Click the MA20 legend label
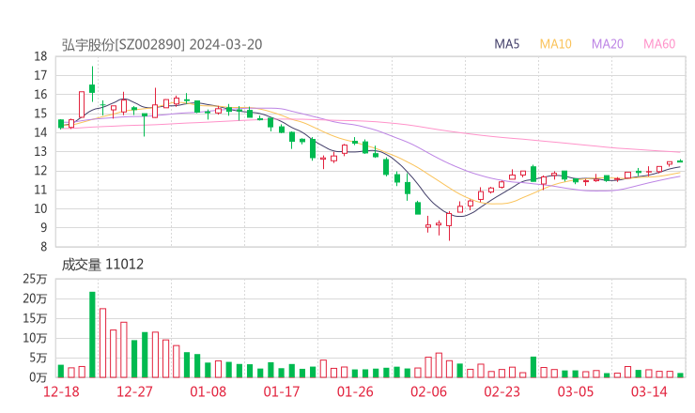 click(608, 44)
